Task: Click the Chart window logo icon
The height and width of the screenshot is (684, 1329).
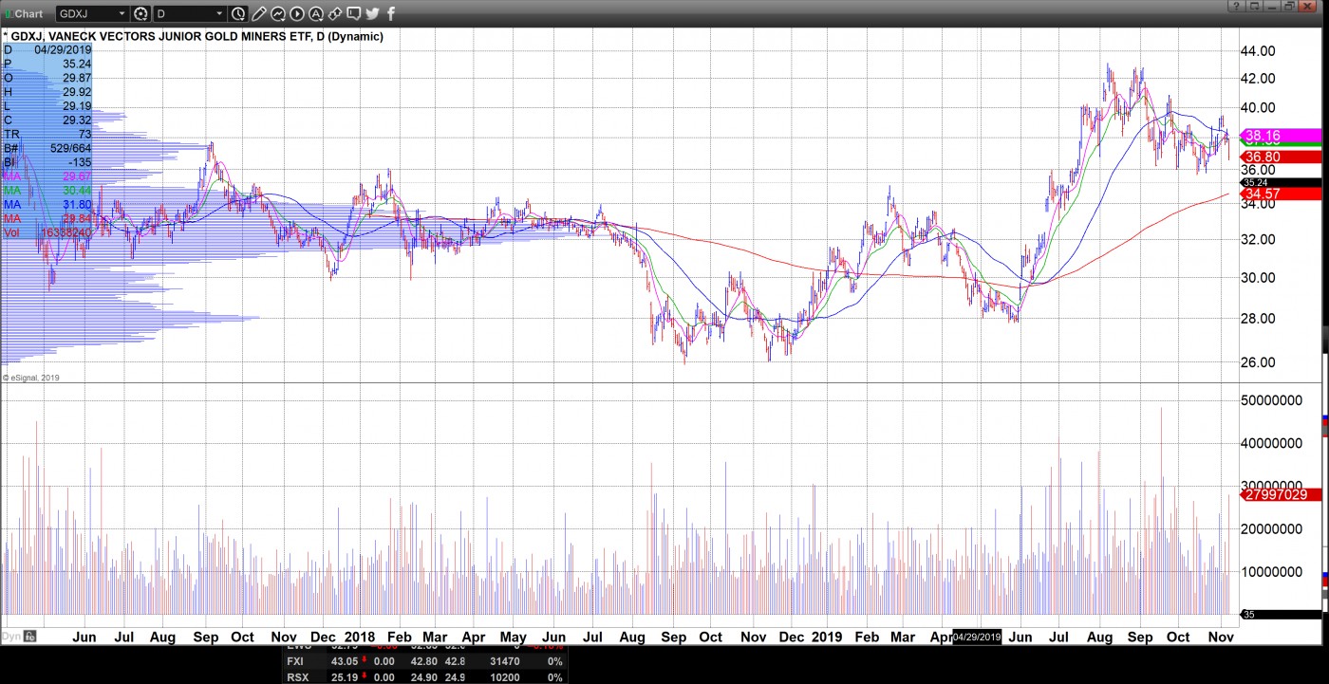Action: click(x=8, y=14)
